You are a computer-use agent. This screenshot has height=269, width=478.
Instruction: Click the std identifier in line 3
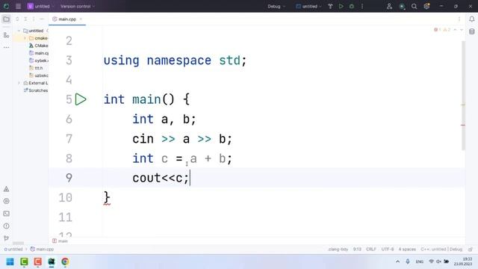[230, 61]
